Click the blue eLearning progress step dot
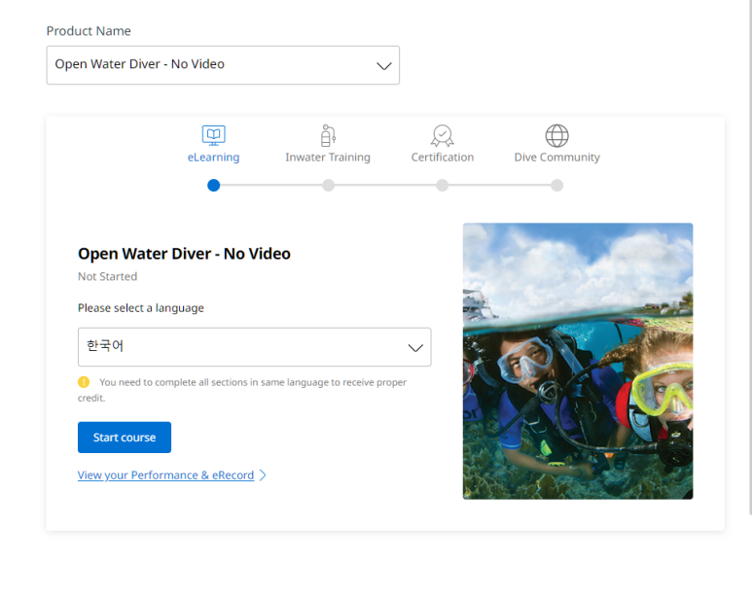The image size is (752, 596). [x=214, y=185]
